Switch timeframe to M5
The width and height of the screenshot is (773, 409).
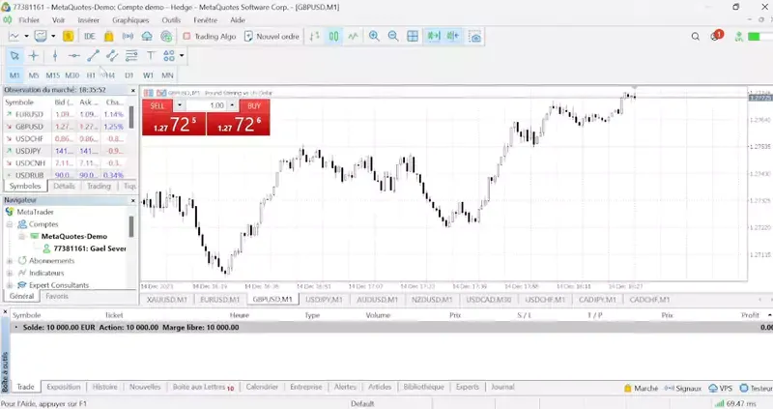tap(34, 75)
